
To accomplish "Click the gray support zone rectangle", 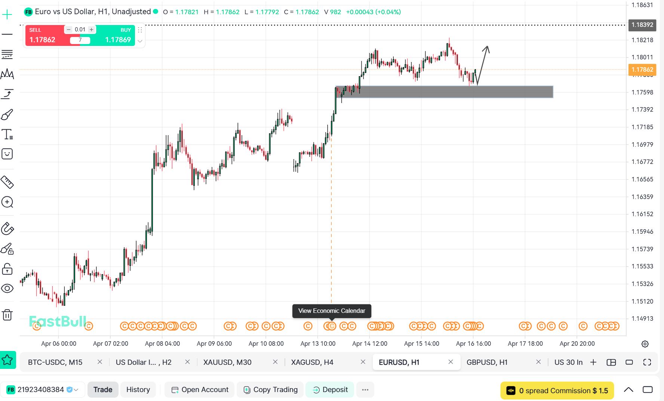I will click(x=444, y=92).
